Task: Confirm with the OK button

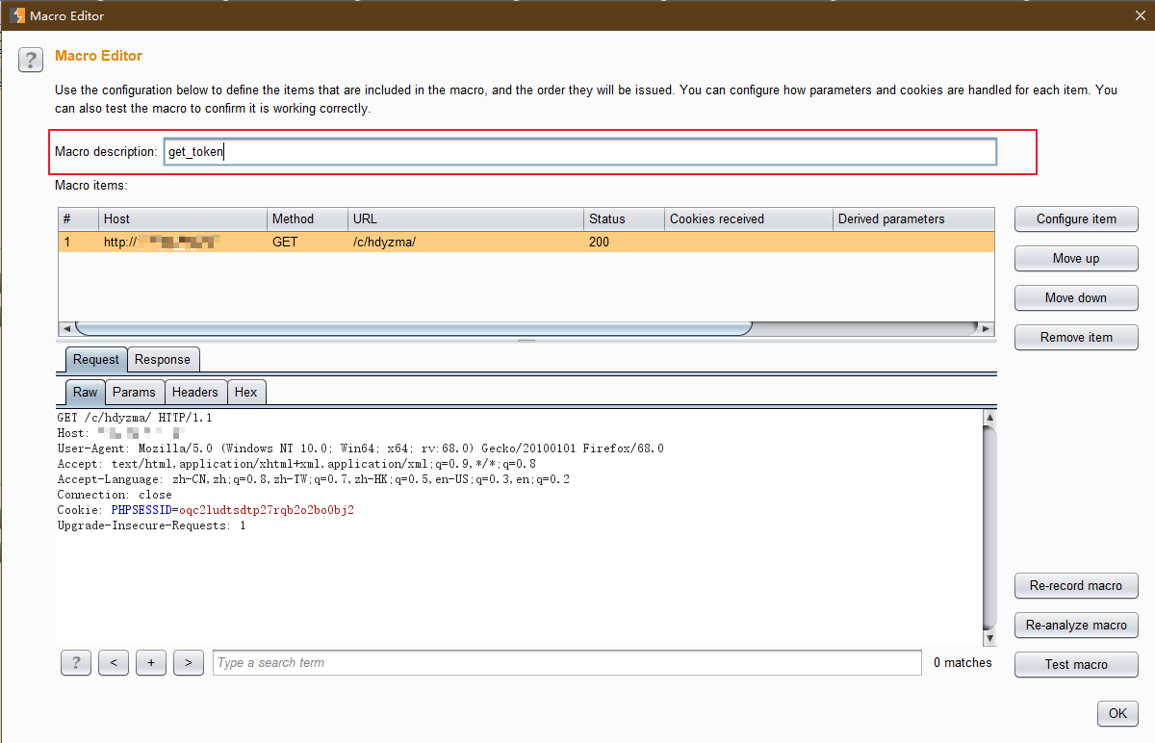Action: (x=1117, y=714)
